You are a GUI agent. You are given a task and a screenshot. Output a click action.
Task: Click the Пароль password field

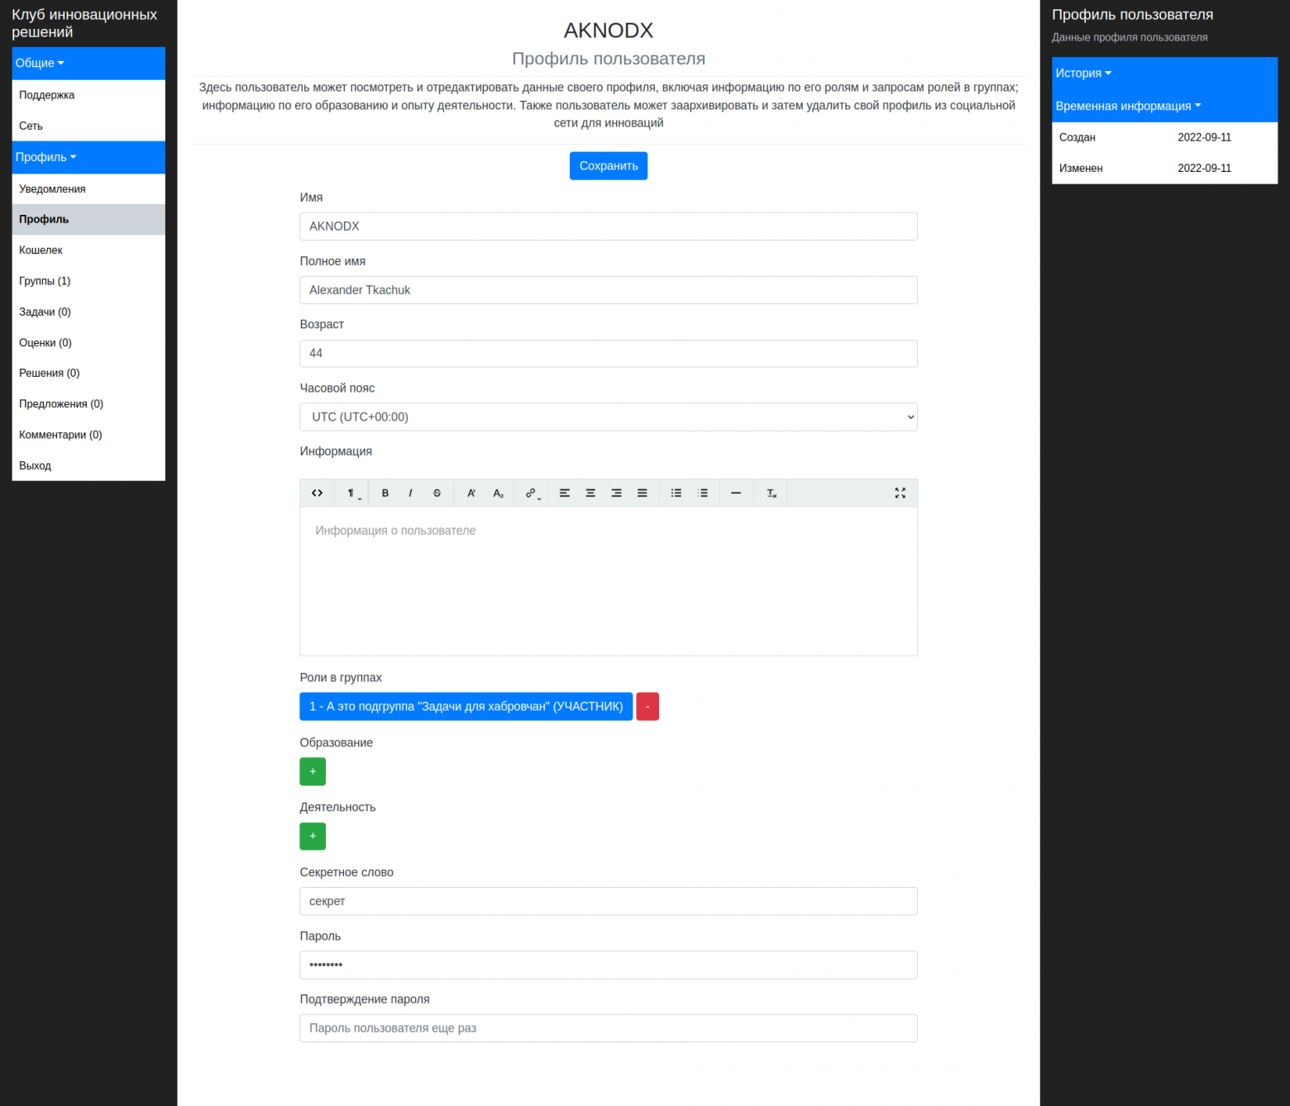609,965
